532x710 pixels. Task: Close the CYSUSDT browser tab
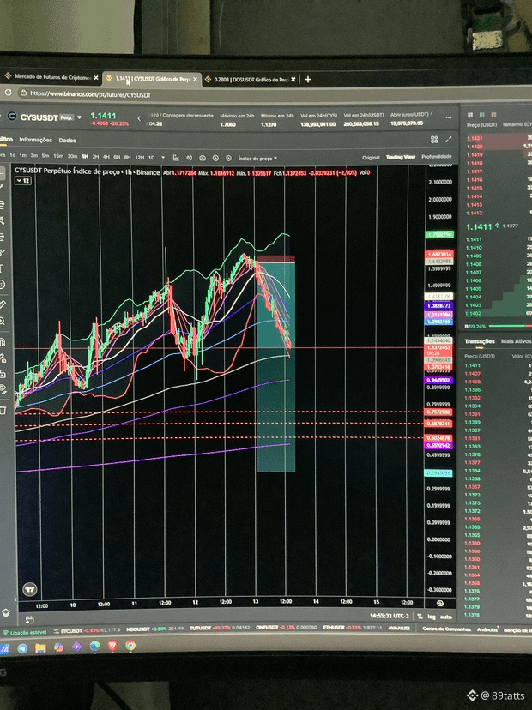coord(196,79)
